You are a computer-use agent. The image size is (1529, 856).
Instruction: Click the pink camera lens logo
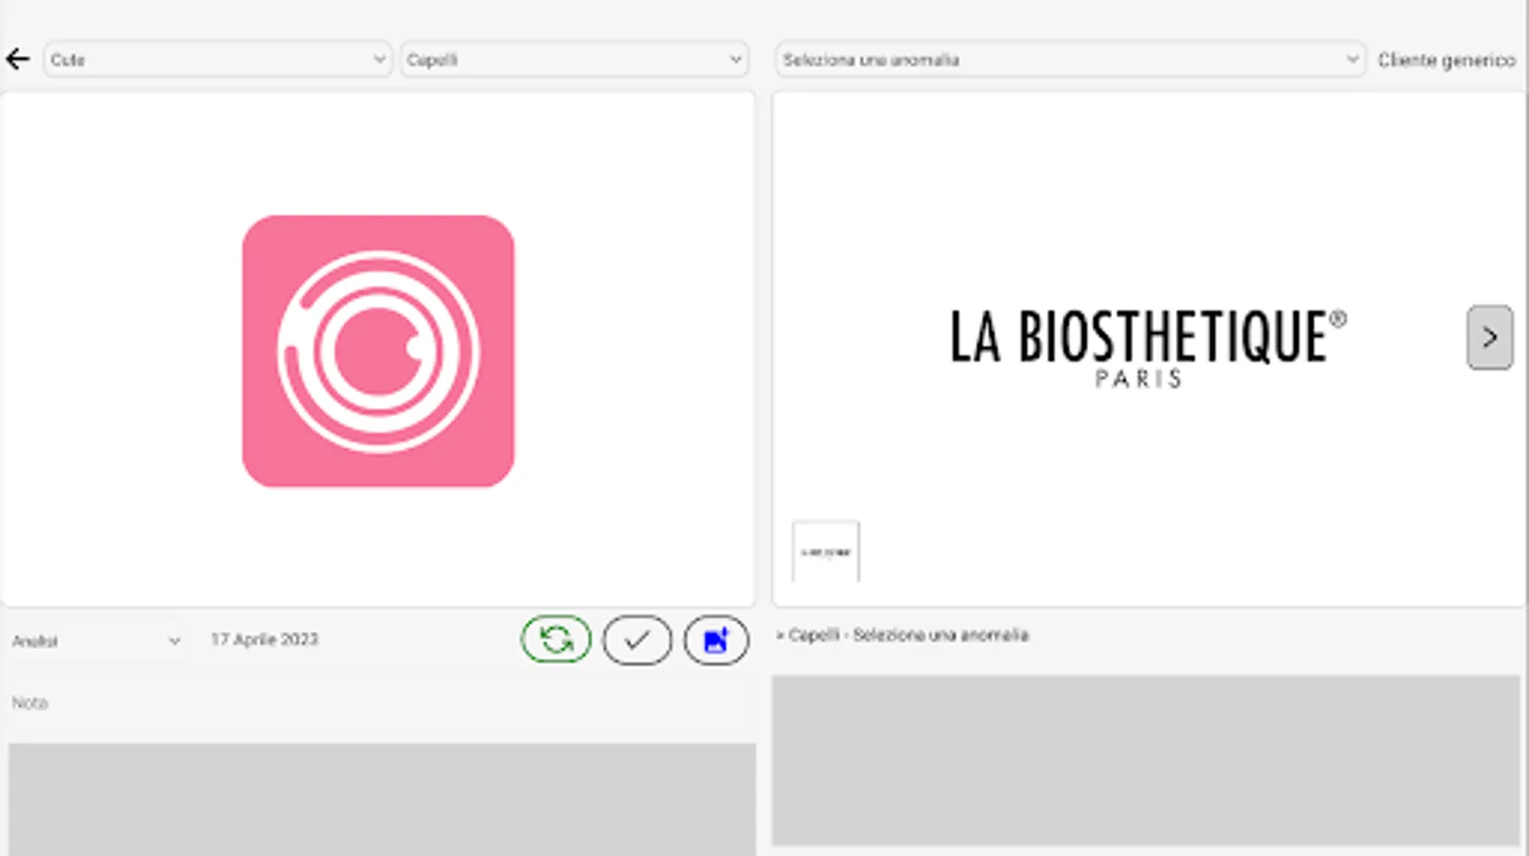pos(378,351)
